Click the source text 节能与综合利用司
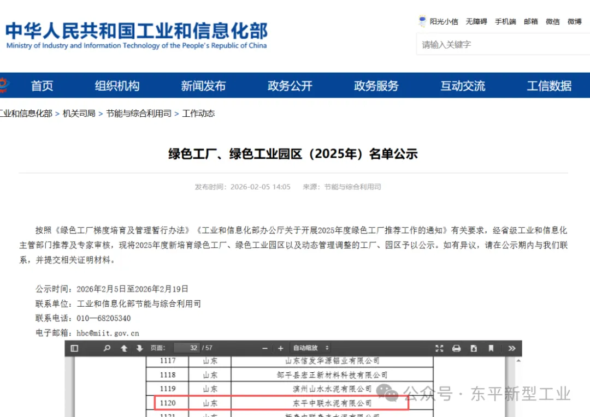 [x=352, y=187]
